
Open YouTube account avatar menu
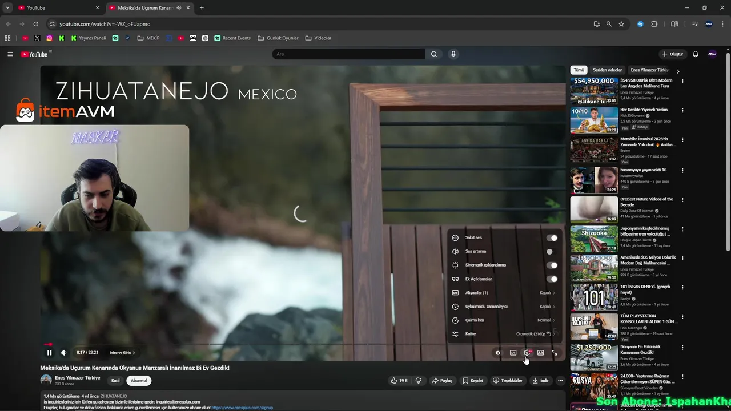point(712,54)
